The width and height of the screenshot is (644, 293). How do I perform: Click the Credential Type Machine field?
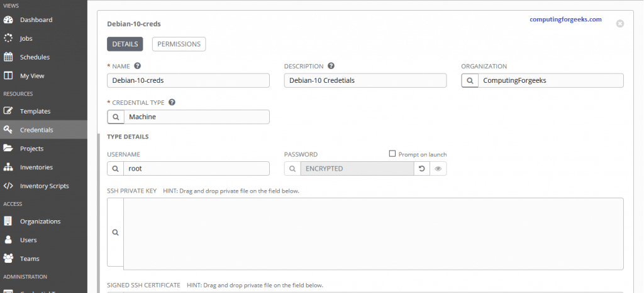tap(197, 117)
